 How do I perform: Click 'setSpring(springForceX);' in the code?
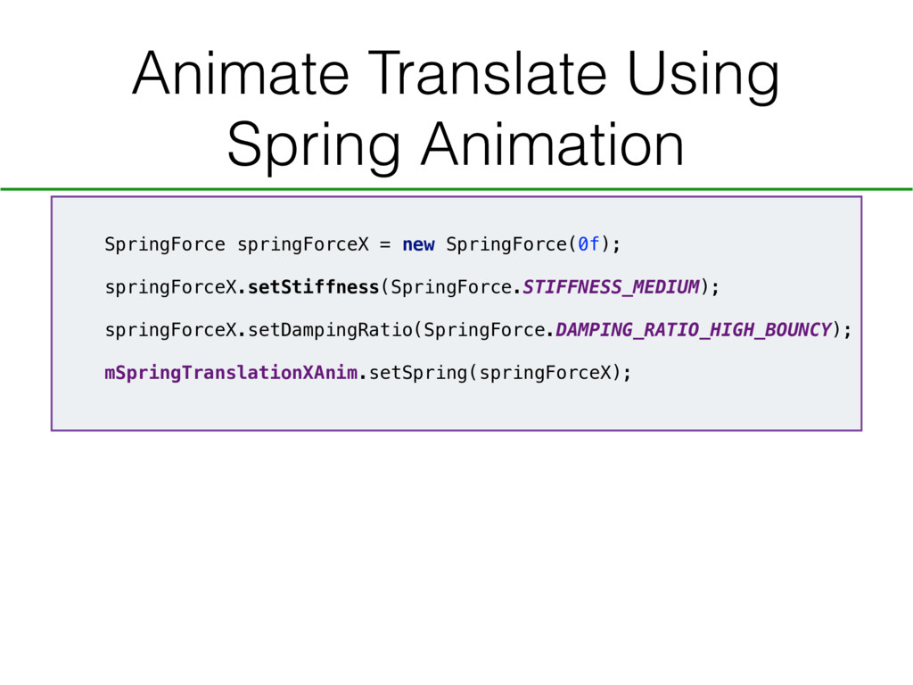tap(500, 373)
